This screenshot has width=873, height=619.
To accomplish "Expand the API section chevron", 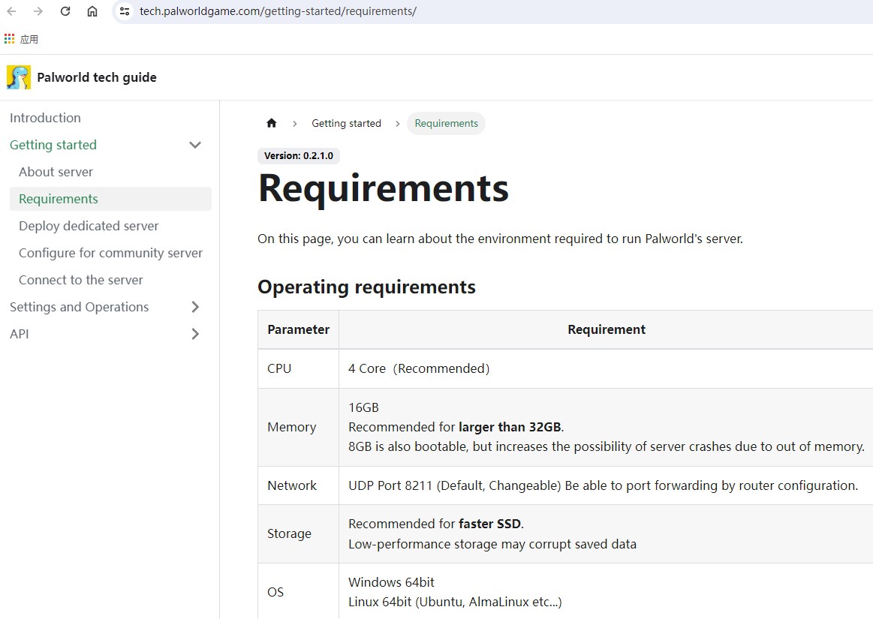I will tap(195, 334).
